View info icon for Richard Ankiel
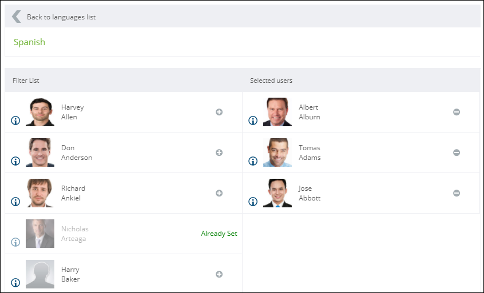The height and width of the screenshot is (293, 484). (x=15, y=202)
